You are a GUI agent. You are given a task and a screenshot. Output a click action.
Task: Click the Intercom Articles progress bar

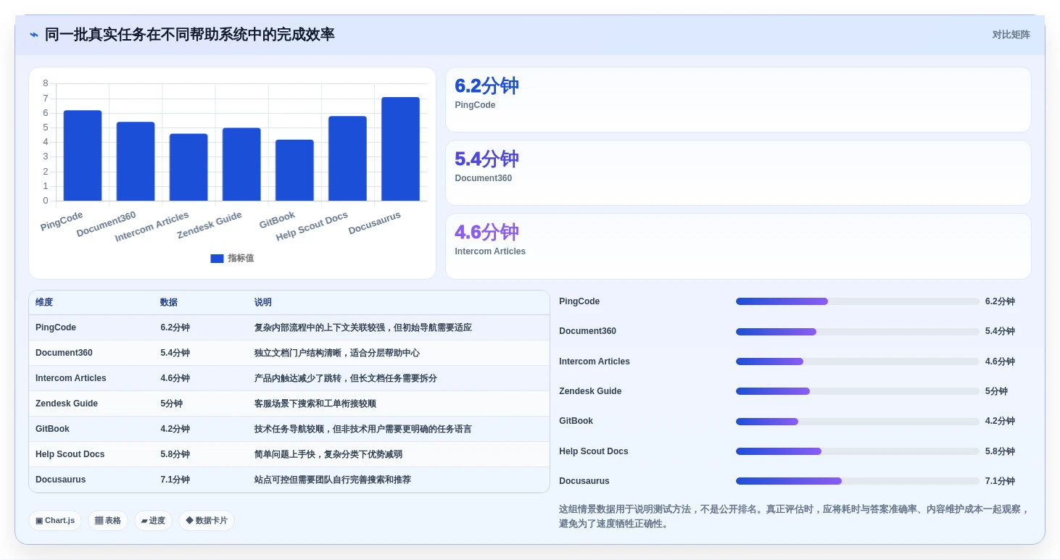[858, 362]
